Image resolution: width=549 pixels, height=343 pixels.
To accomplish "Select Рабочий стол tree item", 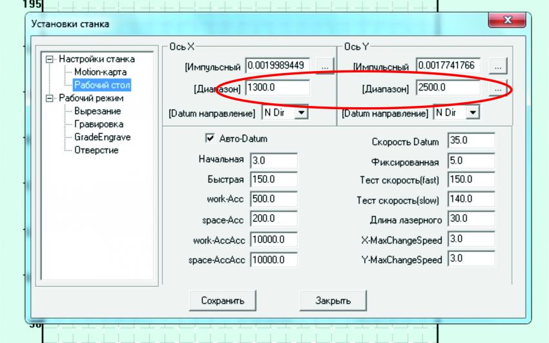I will point(102,85).
